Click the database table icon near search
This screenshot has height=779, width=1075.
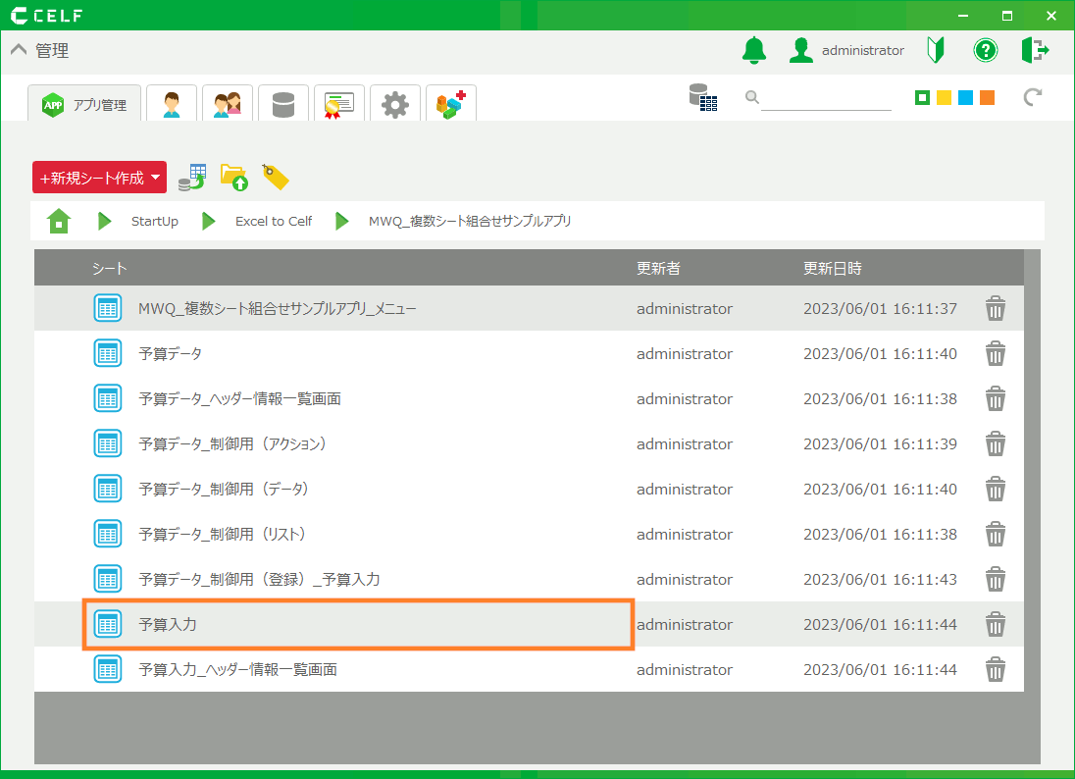702,97
